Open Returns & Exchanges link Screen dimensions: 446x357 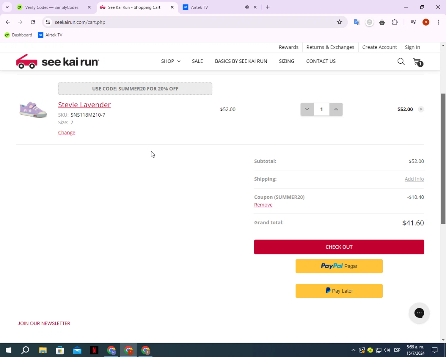[330, 47]
